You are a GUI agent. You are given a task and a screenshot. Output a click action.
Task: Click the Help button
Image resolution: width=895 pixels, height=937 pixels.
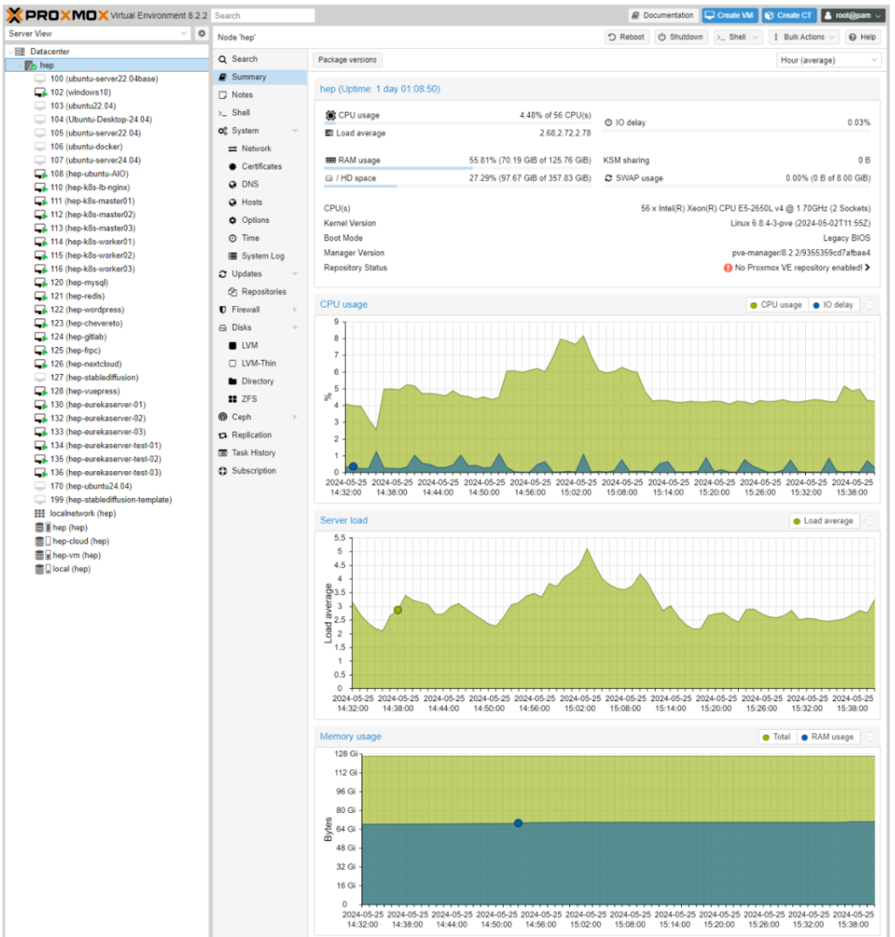[x=862, y=37]
